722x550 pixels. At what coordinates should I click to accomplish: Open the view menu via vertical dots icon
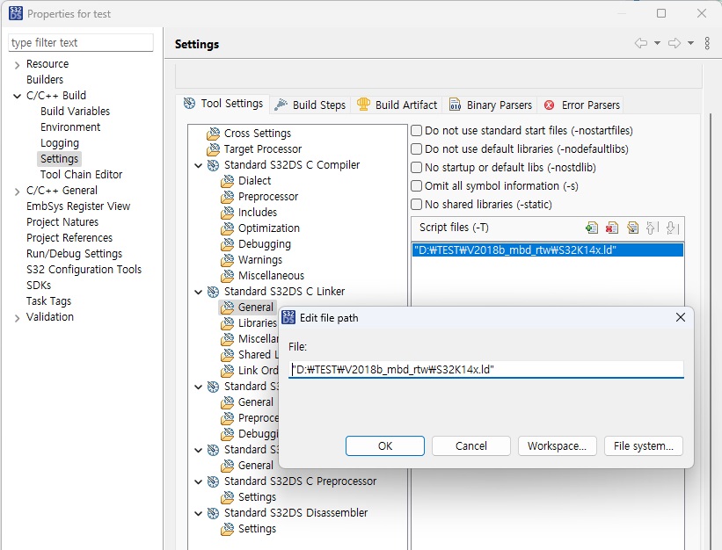coord(707,42)
